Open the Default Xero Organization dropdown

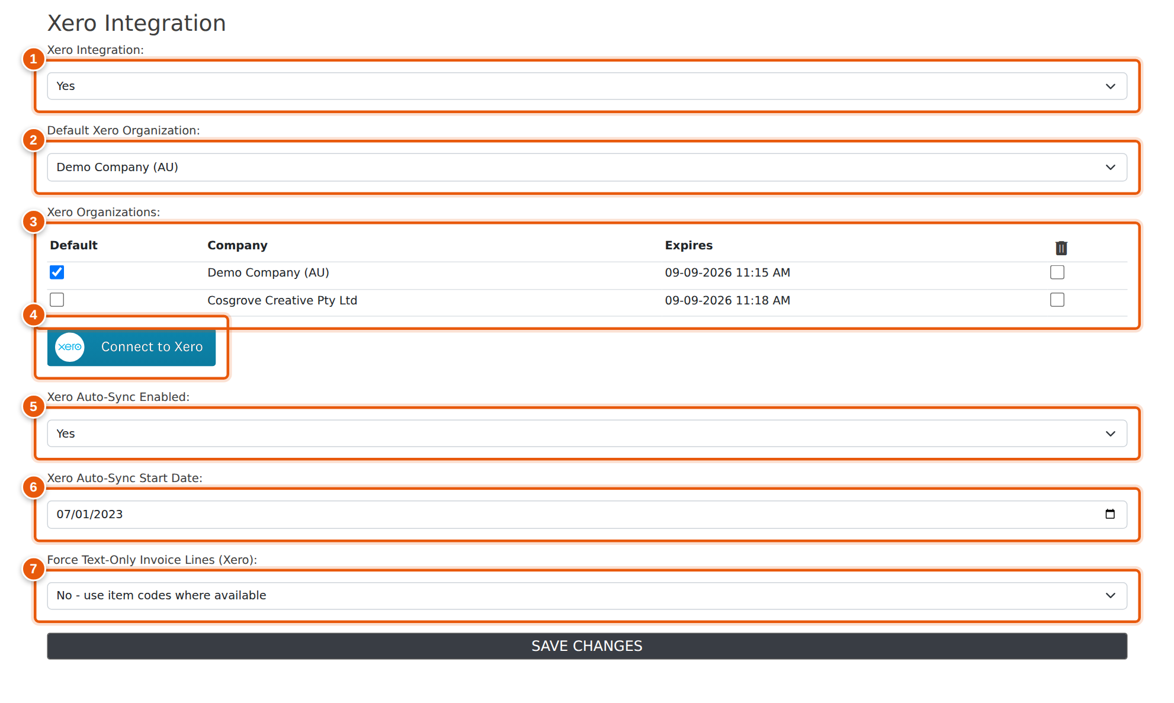point(587,167)
